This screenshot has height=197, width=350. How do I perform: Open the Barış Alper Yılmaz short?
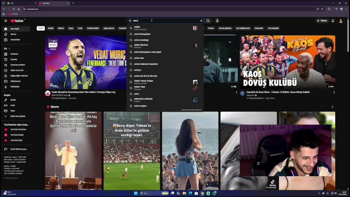pyautogui.click(x=132, y=151)
